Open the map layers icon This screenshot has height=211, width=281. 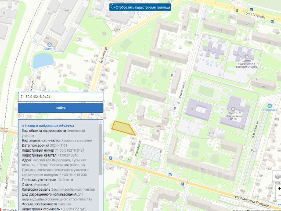(x=277, y=176)
